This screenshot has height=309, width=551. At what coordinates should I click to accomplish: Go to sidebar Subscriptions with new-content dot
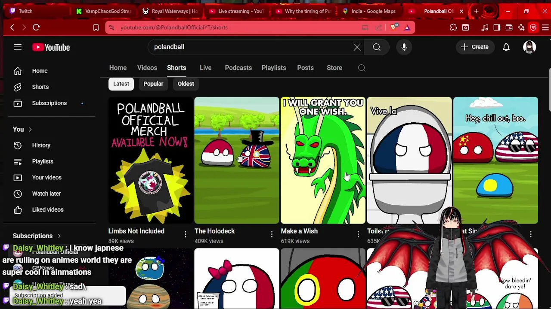[50, 103]
